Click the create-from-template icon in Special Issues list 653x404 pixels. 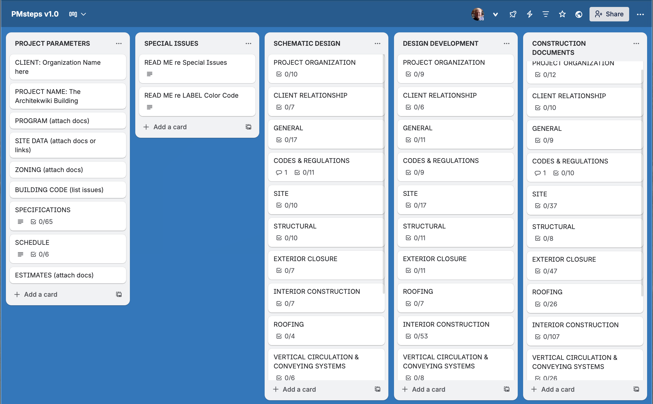tap(248, 127)
